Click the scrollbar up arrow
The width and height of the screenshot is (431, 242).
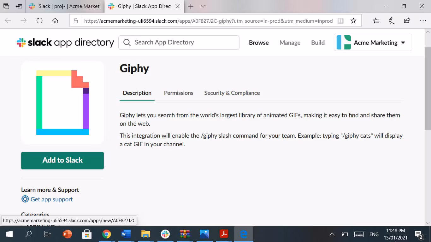coord(428,32)
